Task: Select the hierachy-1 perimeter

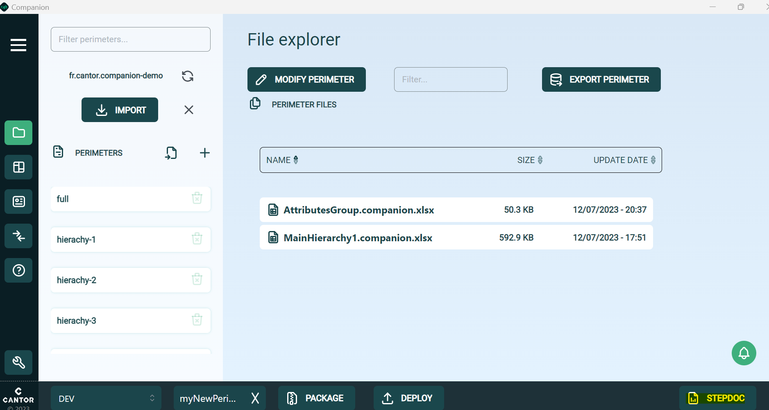Action: point(131,240)
